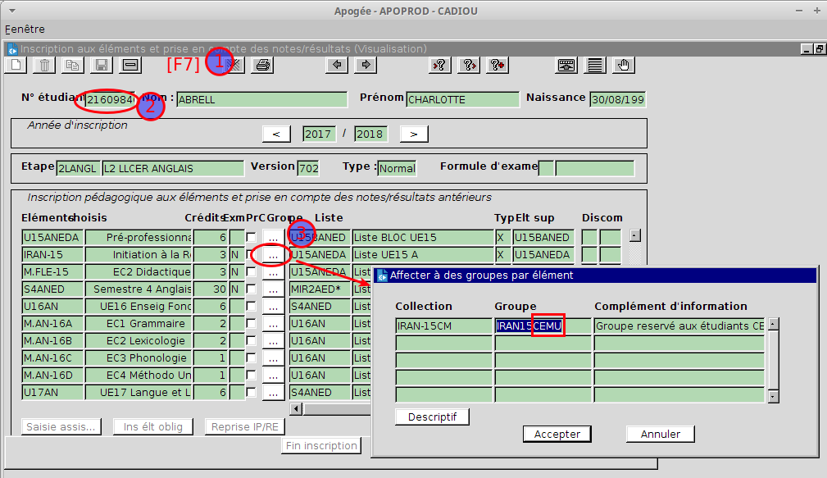
Task: Click the keyboard icon in the toolbar
Action: click(566, 65)
